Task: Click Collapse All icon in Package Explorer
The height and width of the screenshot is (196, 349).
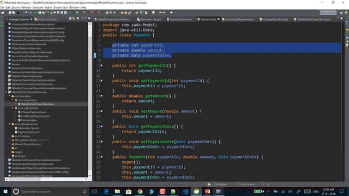Action: [x=70, y=19]
